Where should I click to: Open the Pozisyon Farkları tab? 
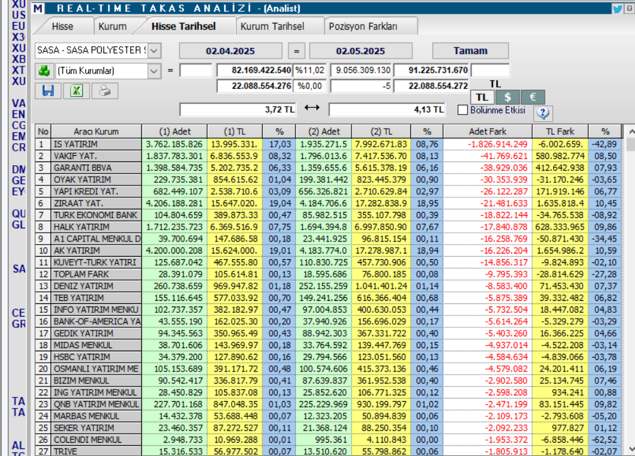click(365, 26)
